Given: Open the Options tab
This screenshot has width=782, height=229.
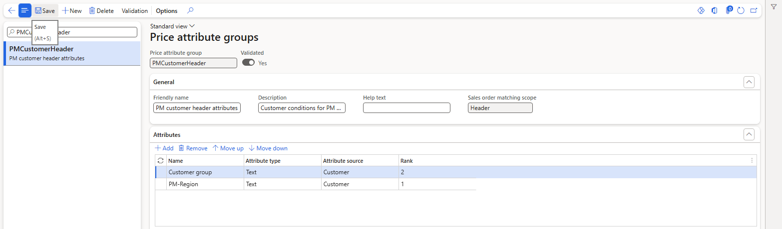Looking at the screenshot, I should pos(167,10).
